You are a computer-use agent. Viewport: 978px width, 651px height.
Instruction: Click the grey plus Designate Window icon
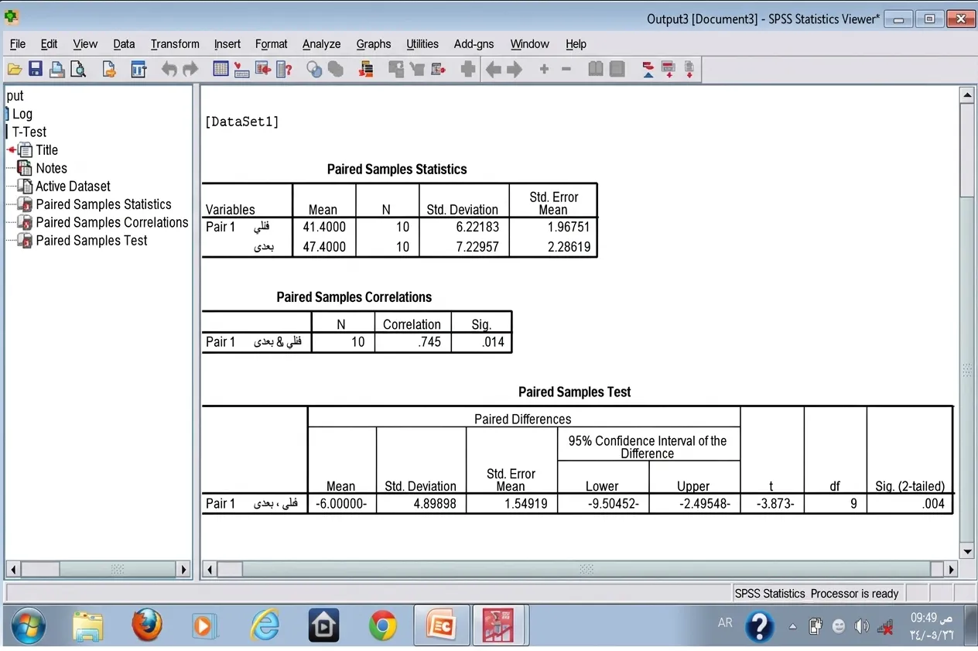[467, 70]
